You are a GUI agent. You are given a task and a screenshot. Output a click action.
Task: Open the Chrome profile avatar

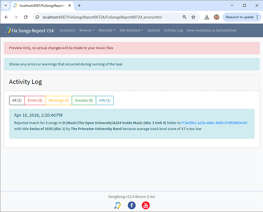pos(216,17)
